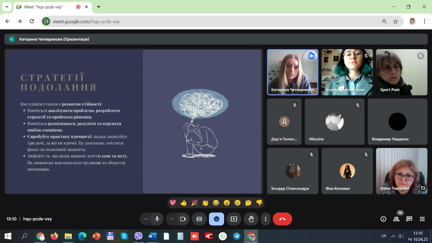This screenshot has height=243, width=432.
Task: Open more options three-dot menu
Action: coord(265,219)
